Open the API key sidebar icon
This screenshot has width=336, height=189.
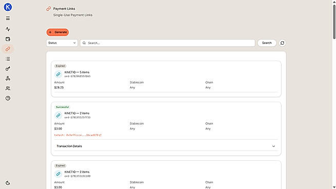tap(8, 69)
